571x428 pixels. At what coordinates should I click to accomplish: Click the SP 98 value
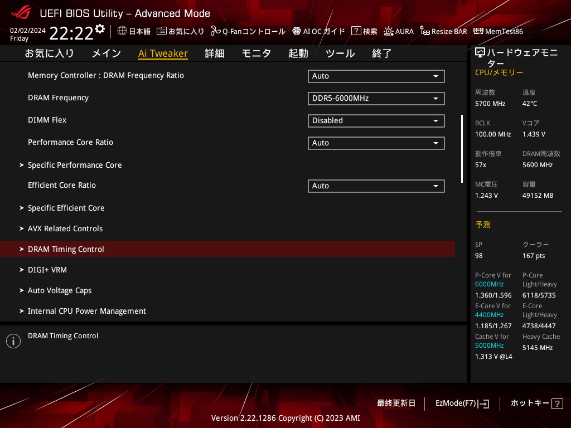pyautogui.click(x=479, y=256)
